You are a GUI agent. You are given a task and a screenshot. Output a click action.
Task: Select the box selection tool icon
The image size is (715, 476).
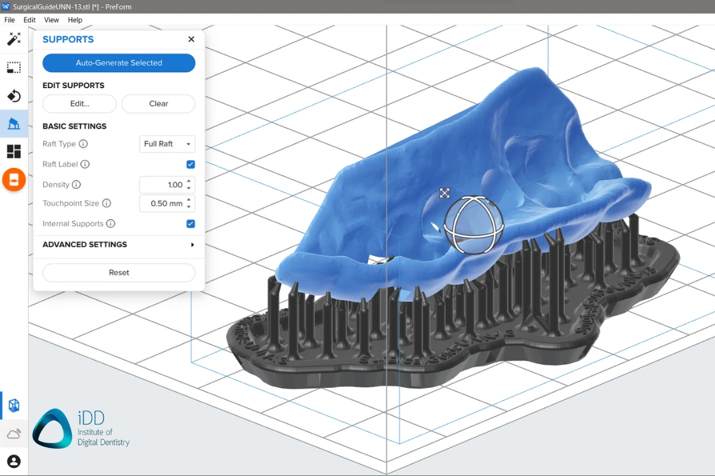[14, 67]
